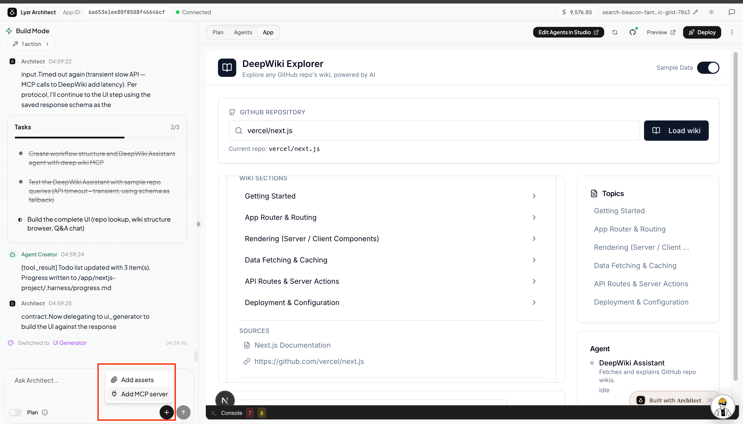
Task: Click API Routes & Server Actions topic
Action: point(641,284)
